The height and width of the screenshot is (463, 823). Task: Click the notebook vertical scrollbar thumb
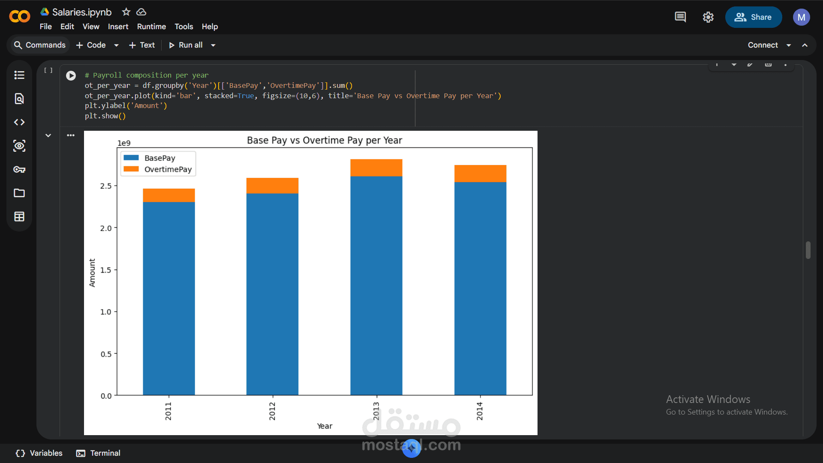coord(808,250)
